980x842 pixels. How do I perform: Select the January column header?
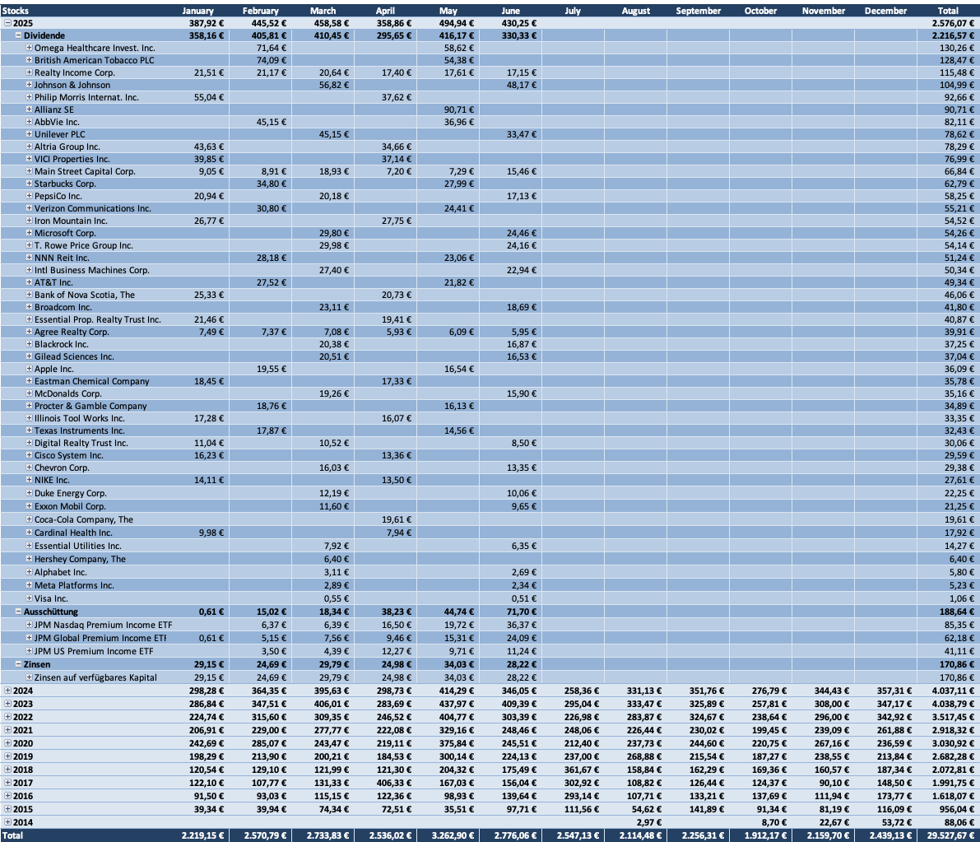197,11
